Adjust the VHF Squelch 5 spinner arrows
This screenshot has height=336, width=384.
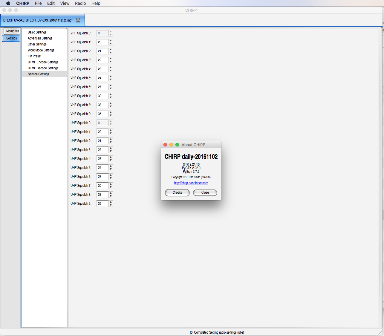[x=111, y=78]
